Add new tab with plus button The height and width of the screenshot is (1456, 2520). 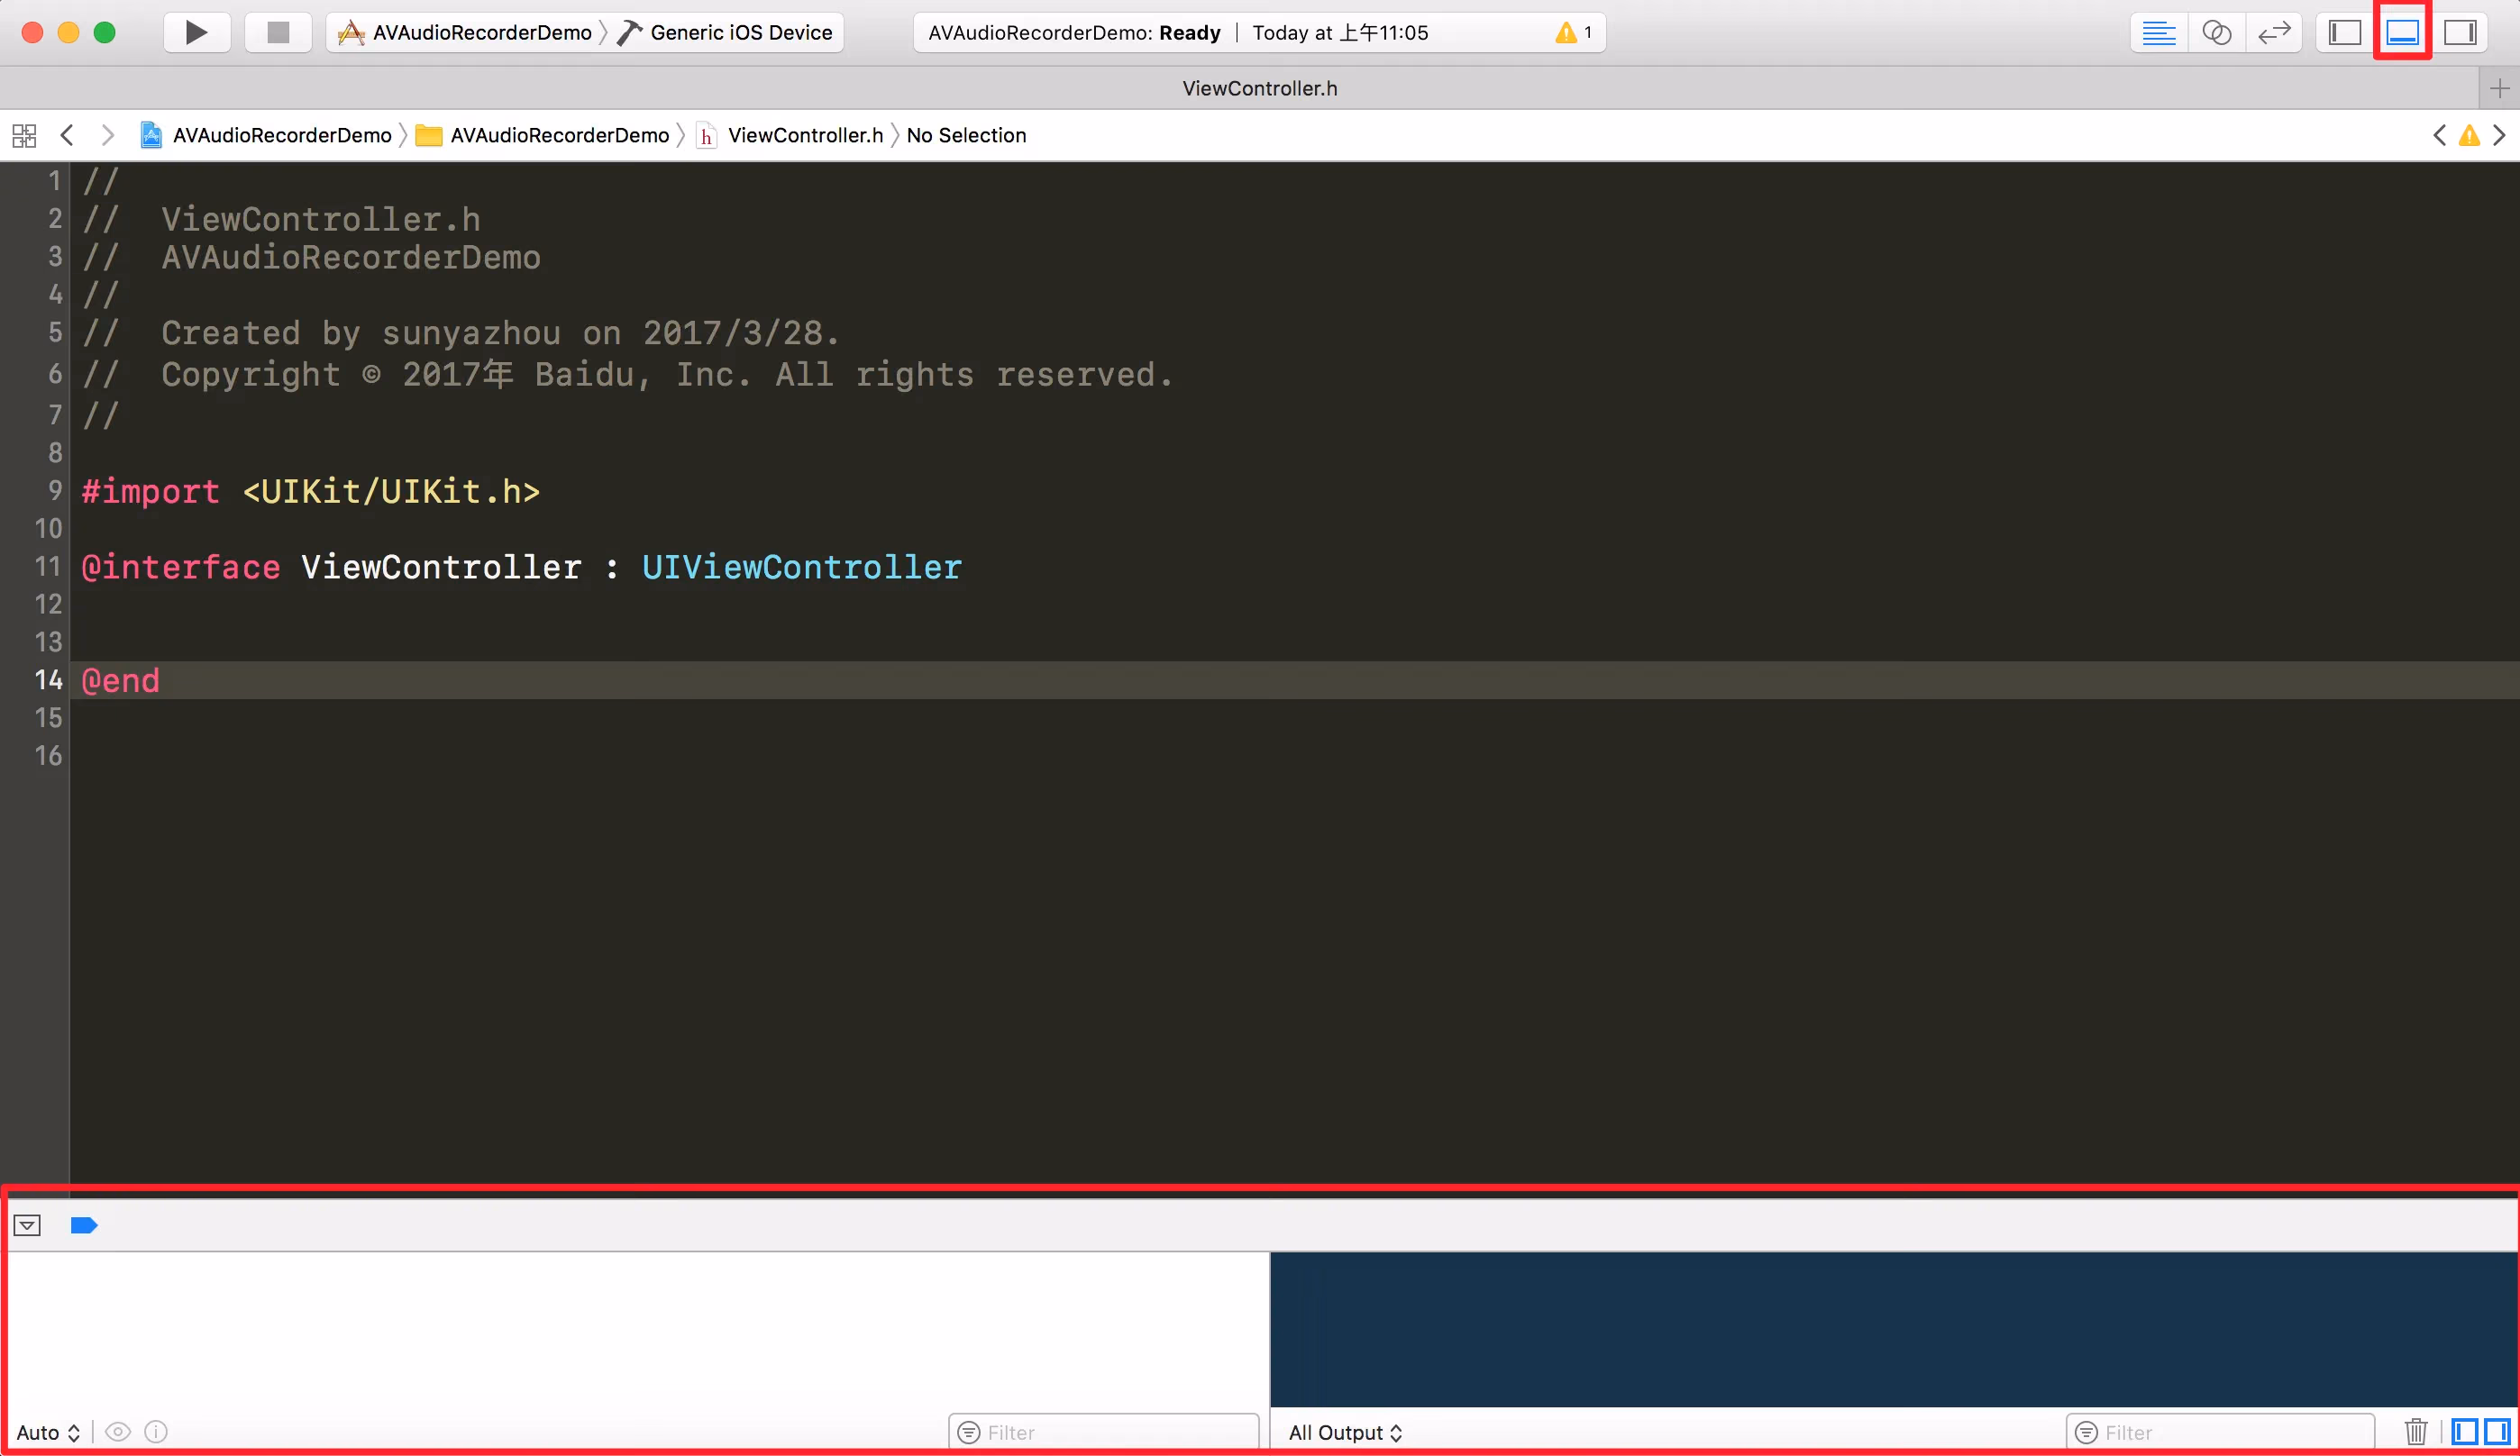pyautogui.click(x=2499, y=88)
